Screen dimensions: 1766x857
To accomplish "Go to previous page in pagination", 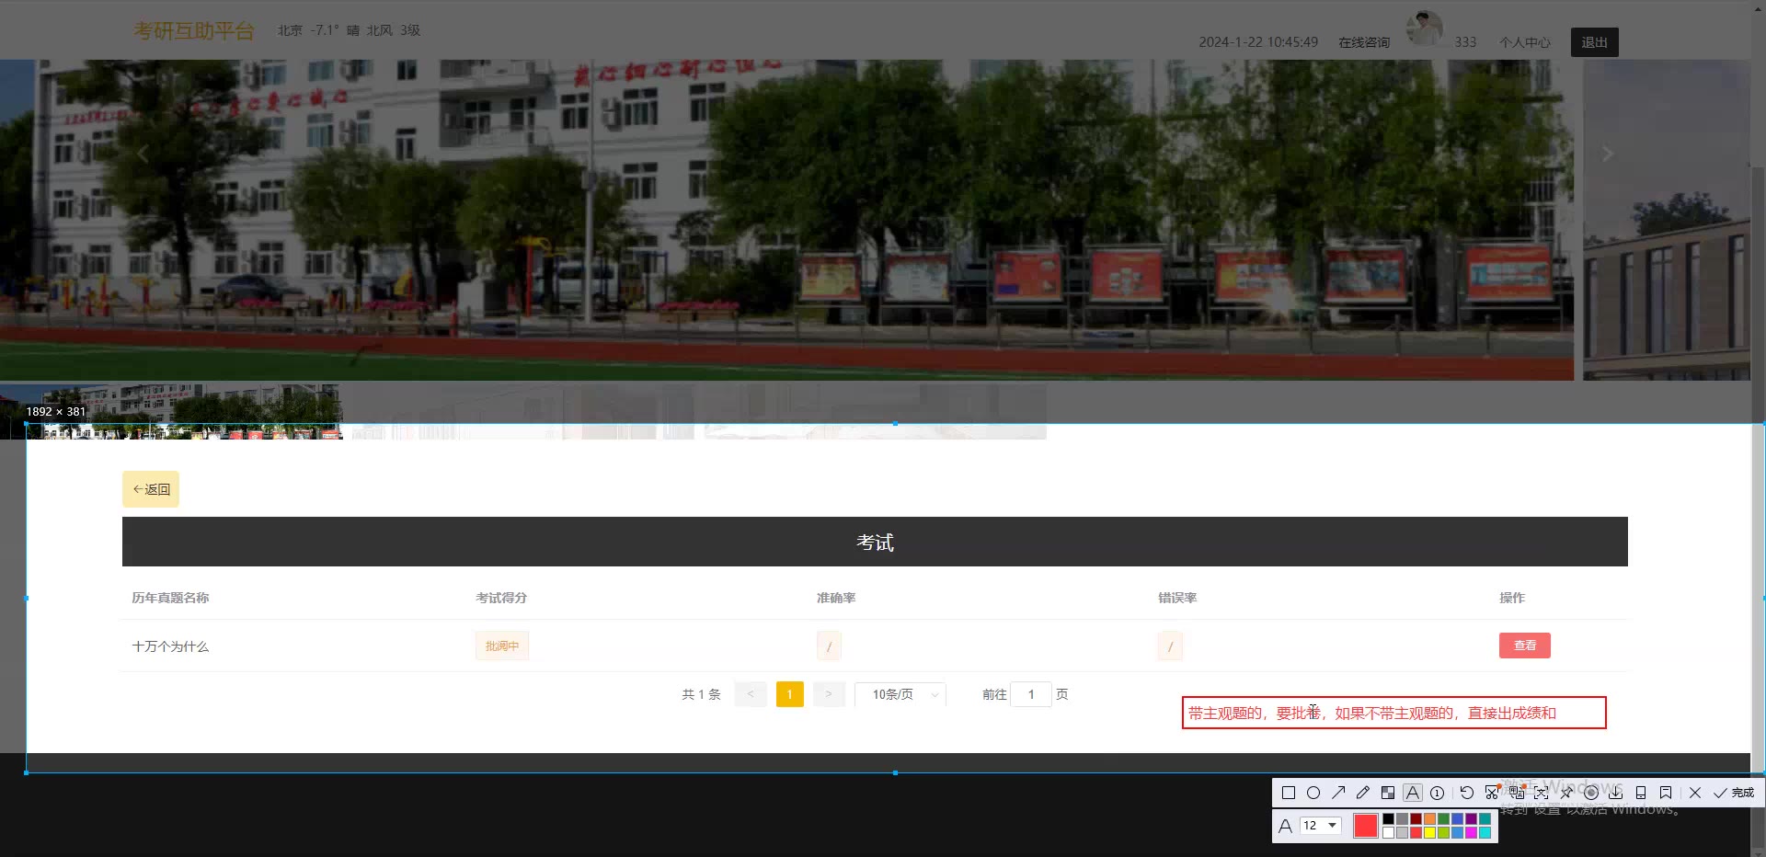I will click(x=751, y=694).
